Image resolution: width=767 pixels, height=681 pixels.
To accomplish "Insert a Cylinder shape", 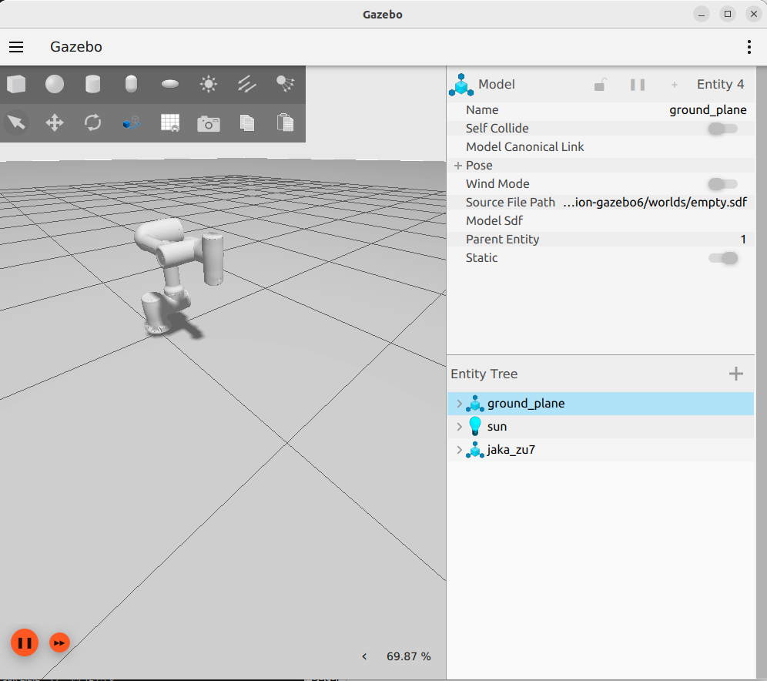I will (93, 84).
